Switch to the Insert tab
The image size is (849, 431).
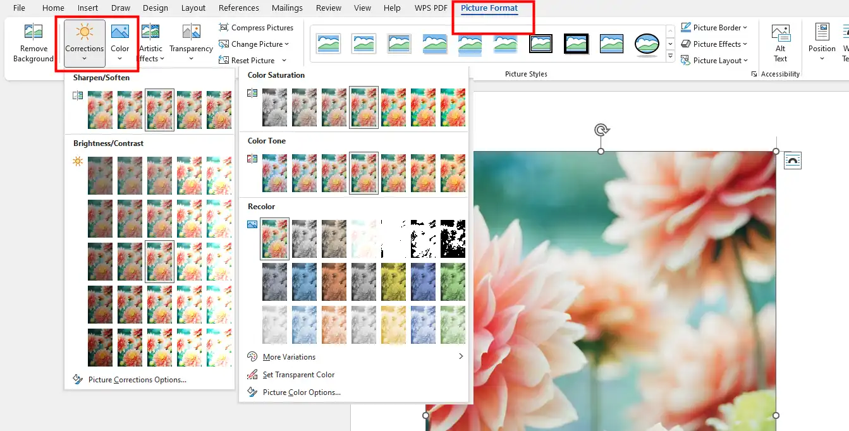(88, 8)
